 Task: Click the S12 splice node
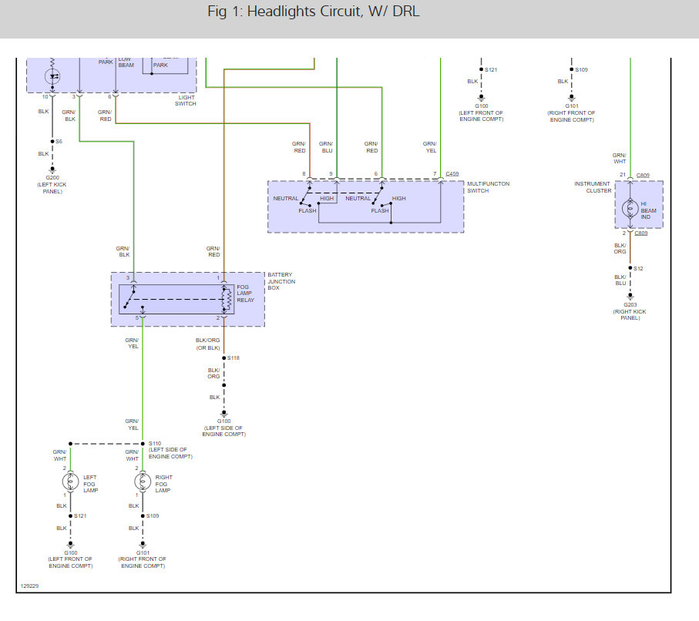[x=630, y=268]
